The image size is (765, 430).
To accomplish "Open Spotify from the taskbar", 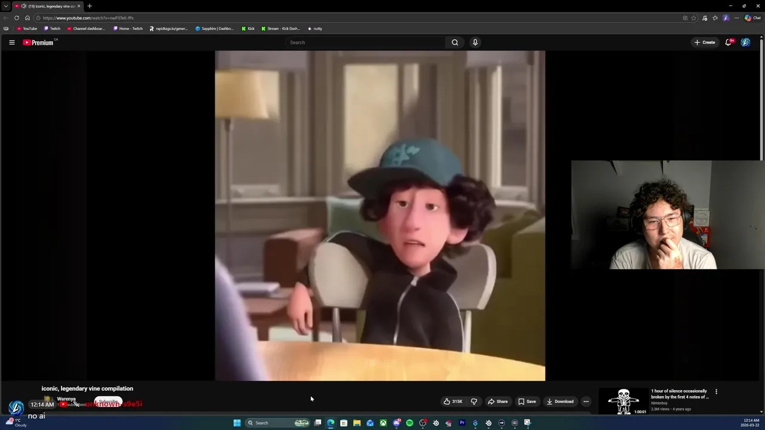I will coord(409,423).
